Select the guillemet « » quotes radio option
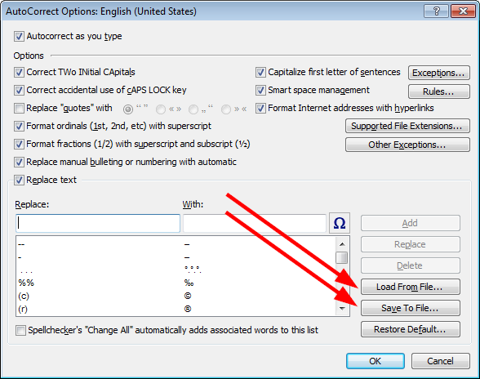The image size is (480, 379). 161,109
